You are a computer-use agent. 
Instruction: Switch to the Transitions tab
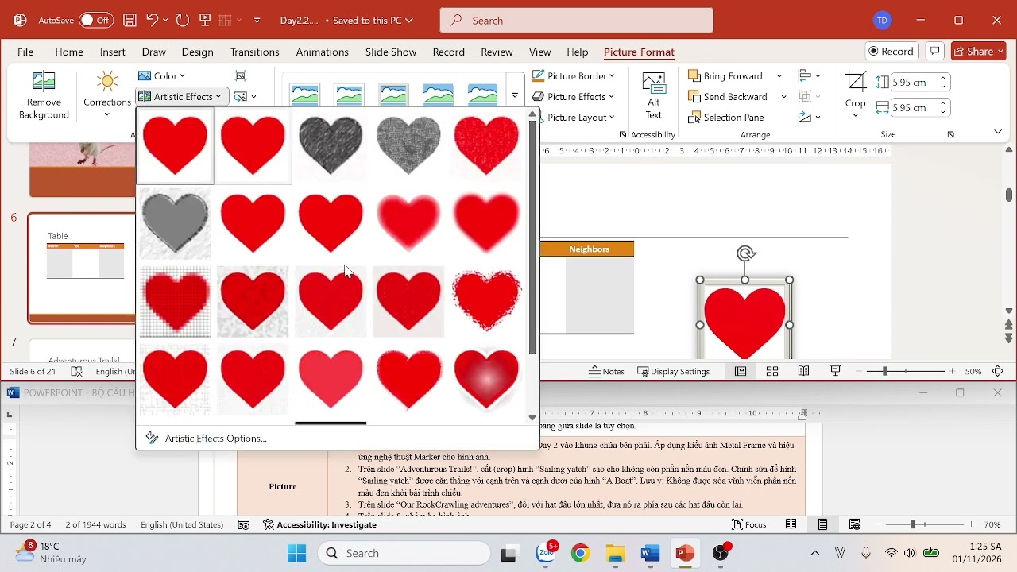pos(254,52)
